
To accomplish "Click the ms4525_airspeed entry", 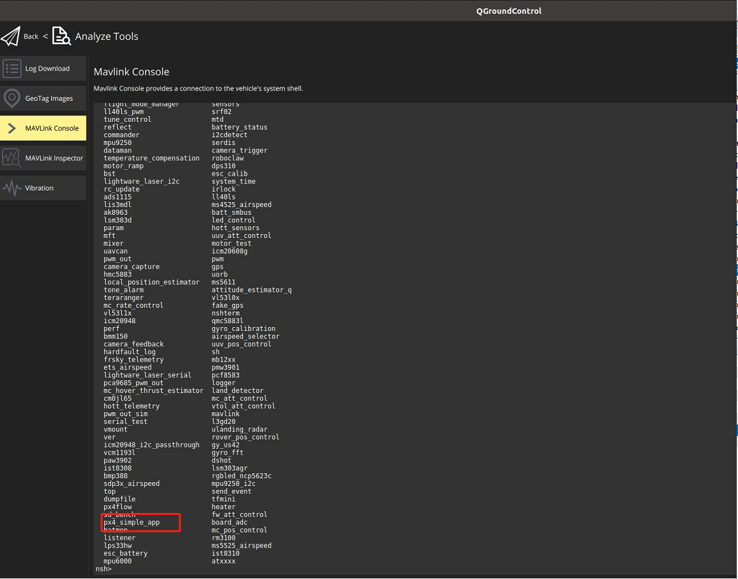I will pos(242,205).
